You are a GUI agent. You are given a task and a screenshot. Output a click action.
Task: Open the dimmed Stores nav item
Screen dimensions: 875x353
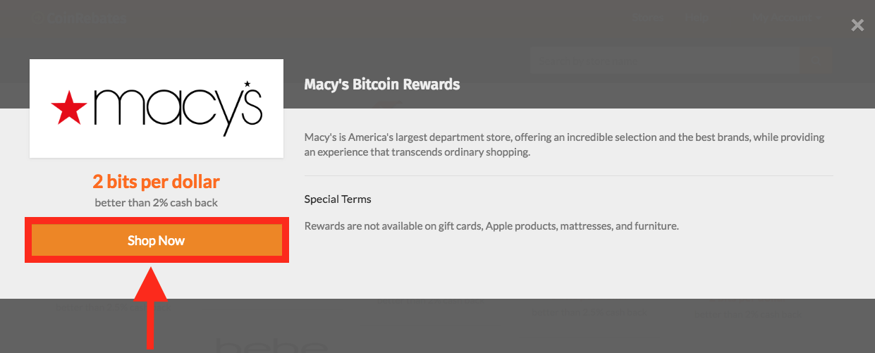(x=647, y=18)
